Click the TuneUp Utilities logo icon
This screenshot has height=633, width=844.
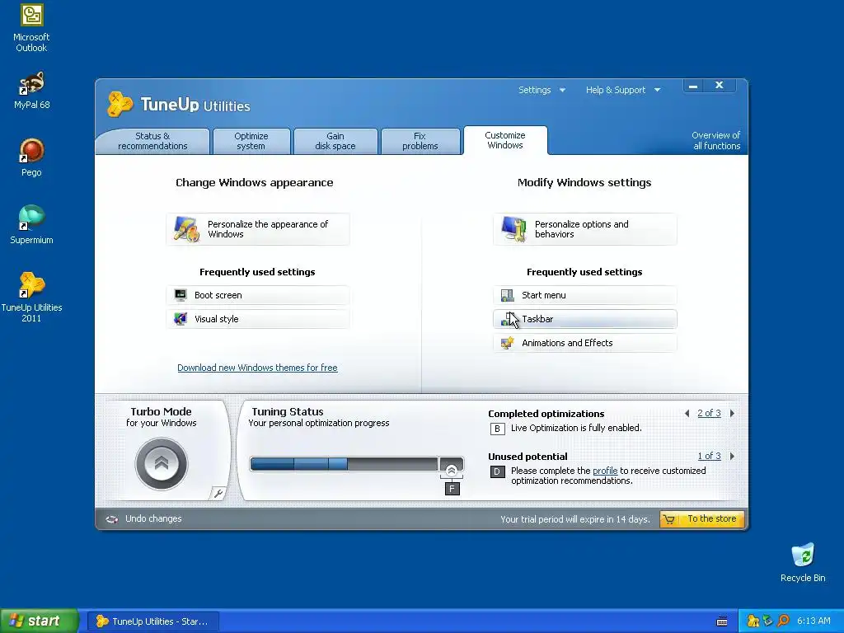pyautogui.click(x=120, y=104)
